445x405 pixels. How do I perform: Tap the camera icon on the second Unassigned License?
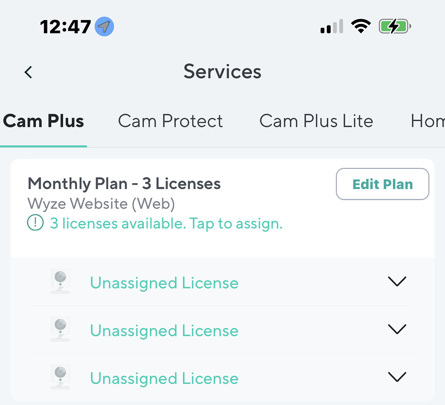(x=60, y=329)
